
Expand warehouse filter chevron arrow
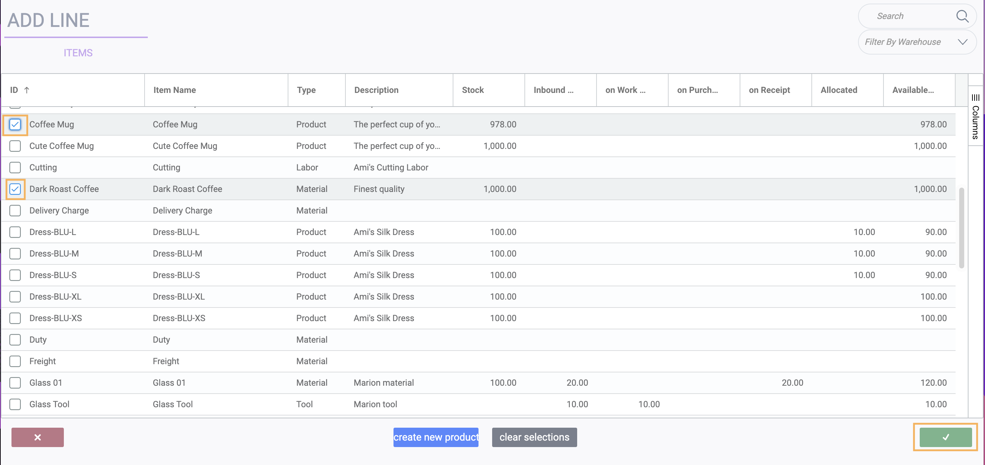click(962, 42)
